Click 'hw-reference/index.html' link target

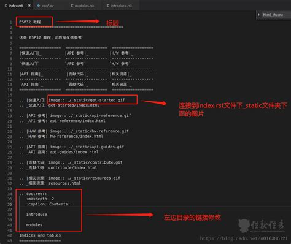[x=77, y=137]
